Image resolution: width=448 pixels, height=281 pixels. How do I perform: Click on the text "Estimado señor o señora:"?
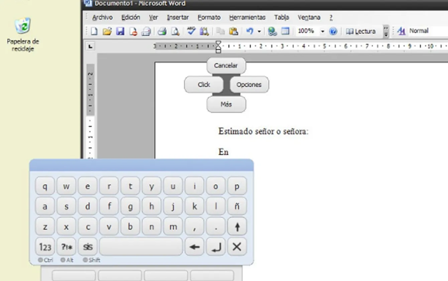click(x=263, y=131)
